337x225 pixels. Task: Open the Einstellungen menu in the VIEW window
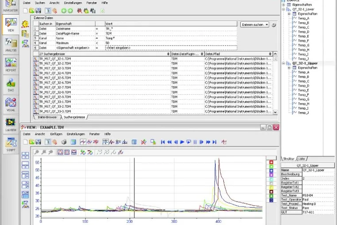tap(76, 134)
